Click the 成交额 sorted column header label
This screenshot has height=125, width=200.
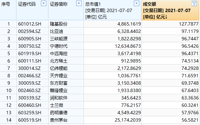coord(149,4)
